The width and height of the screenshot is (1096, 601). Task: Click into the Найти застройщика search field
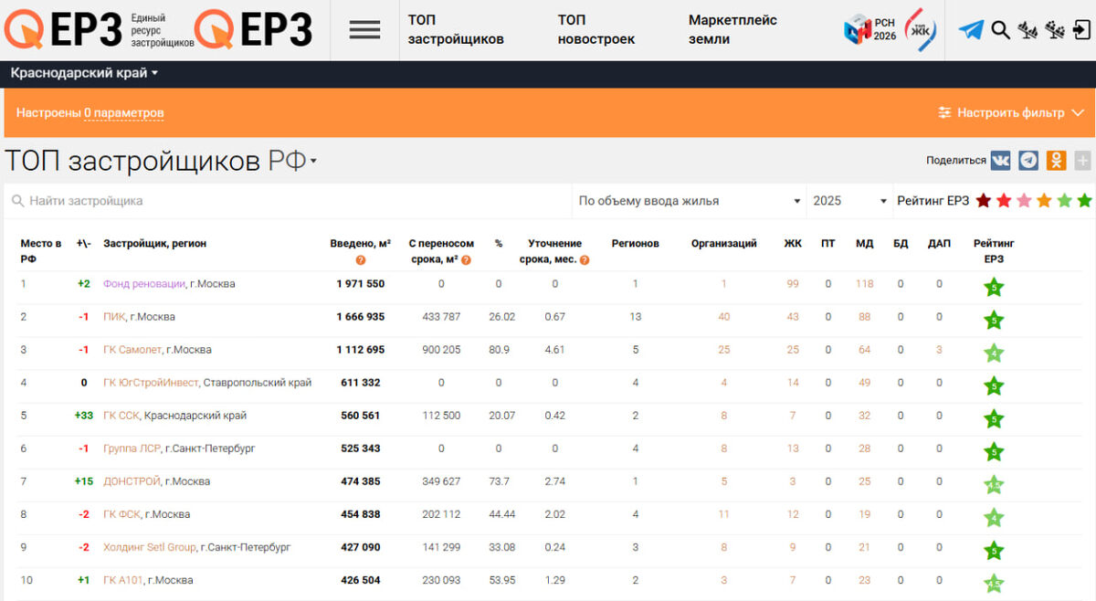(289, 201)
